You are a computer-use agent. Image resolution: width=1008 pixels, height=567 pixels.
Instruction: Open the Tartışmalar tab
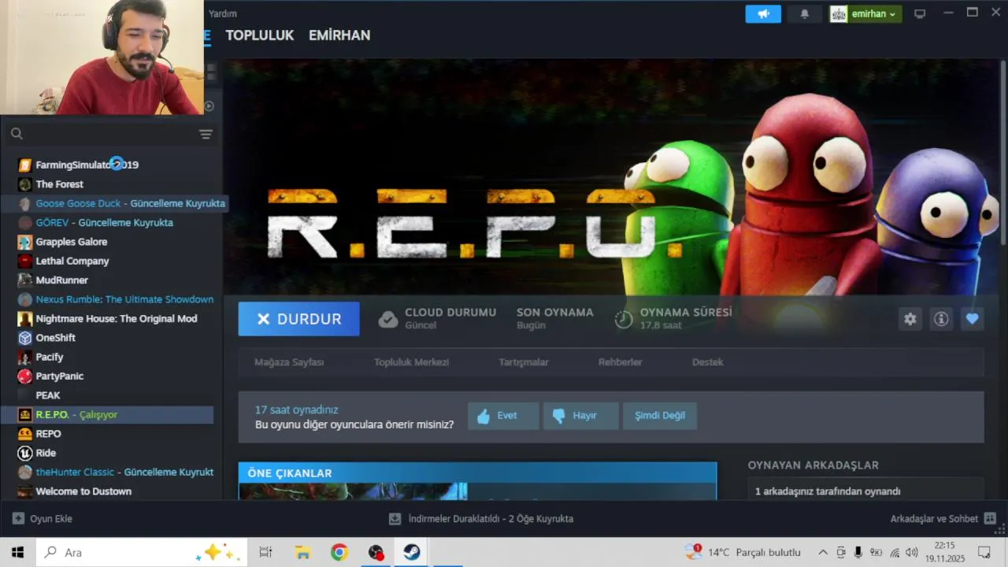(524, 362)
